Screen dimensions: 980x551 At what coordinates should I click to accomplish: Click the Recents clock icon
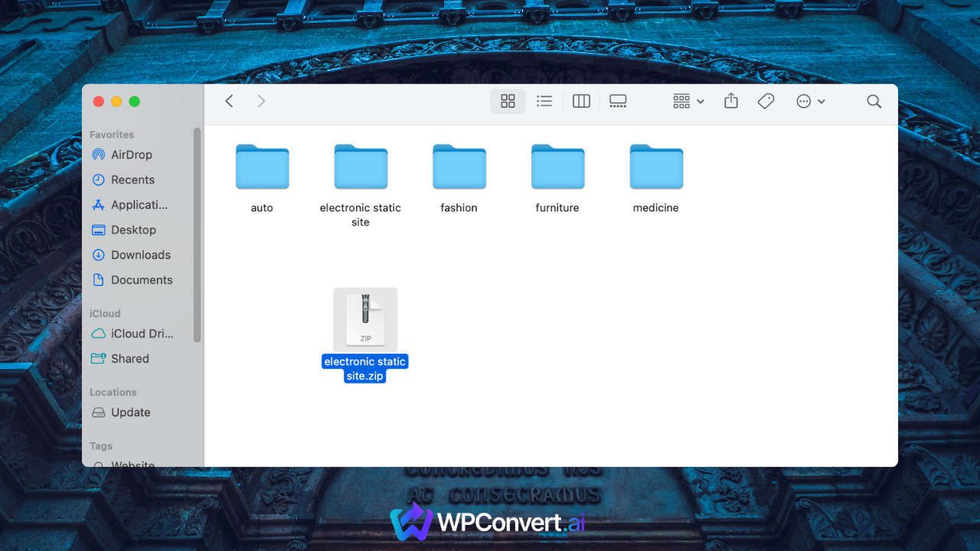(x=98, y=180)
